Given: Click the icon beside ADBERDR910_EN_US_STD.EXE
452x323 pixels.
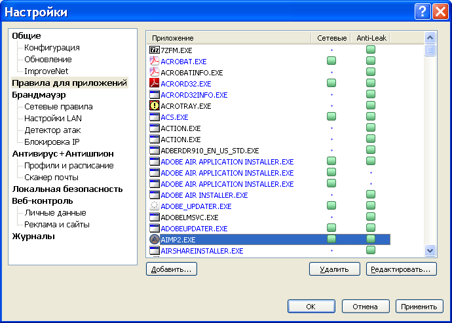Looking at the screenshot, I should tap(154, 151).
